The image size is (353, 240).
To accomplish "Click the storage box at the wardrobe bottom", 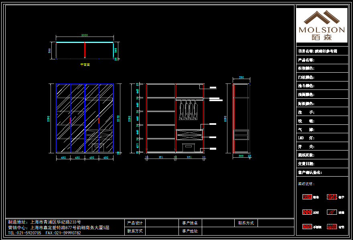I will [x=188, y=147].
